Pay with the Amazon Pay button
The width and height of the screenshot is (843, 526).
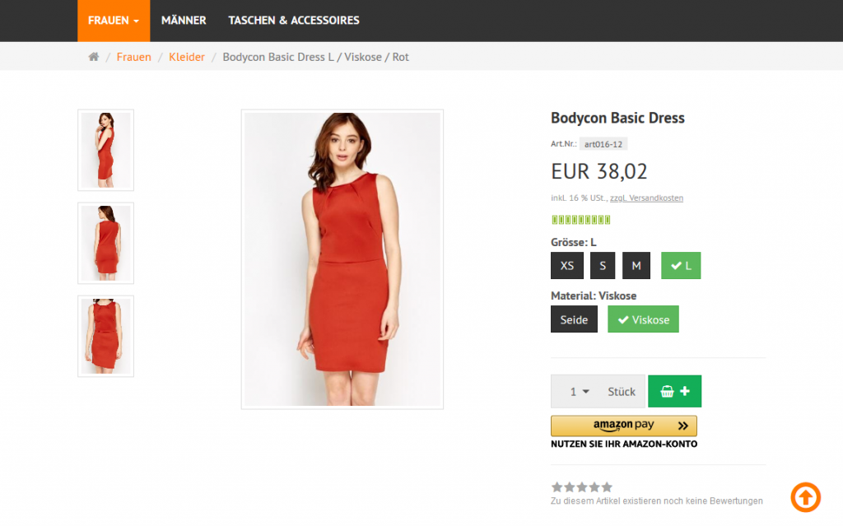pyautogui.click(x=623, y=426)
